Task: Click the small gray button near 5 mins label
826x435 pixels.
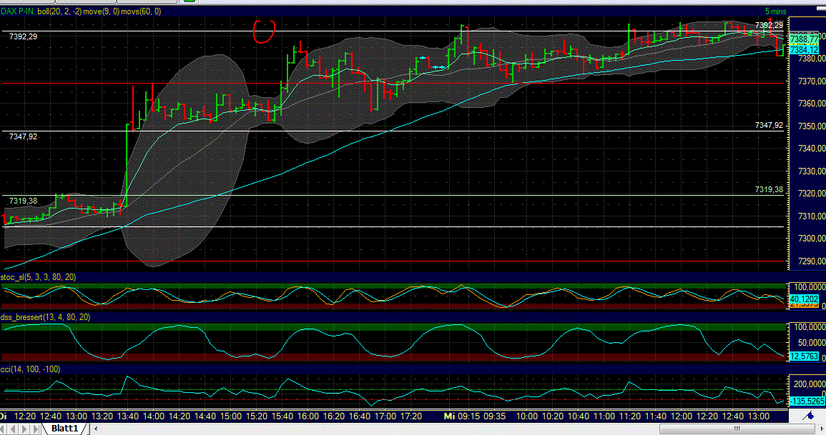Action: pos(820,8)
